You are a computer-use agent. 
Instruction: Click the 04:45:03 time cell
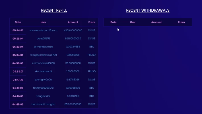pyautogui.click(x=18, y=105)
